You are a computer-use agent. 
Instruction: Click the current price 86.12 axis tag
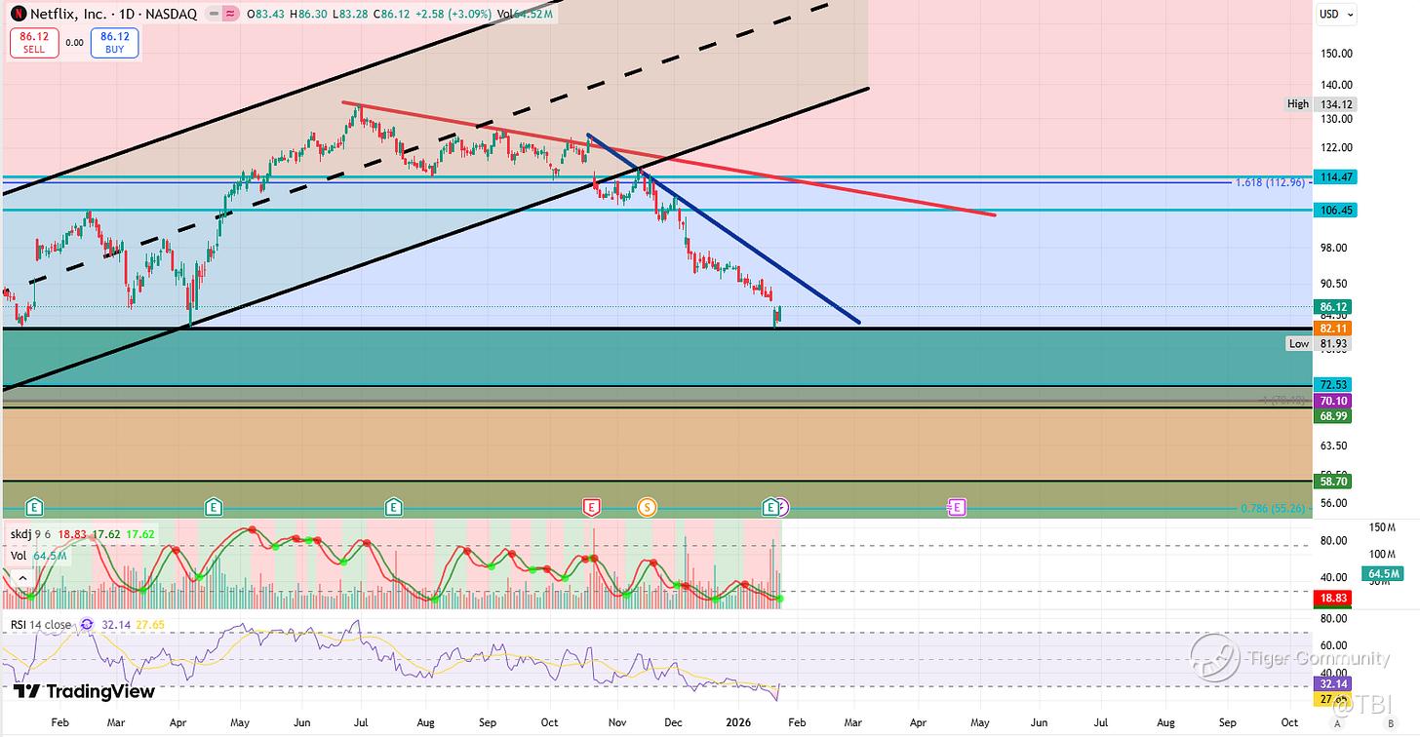[1333, 307]
